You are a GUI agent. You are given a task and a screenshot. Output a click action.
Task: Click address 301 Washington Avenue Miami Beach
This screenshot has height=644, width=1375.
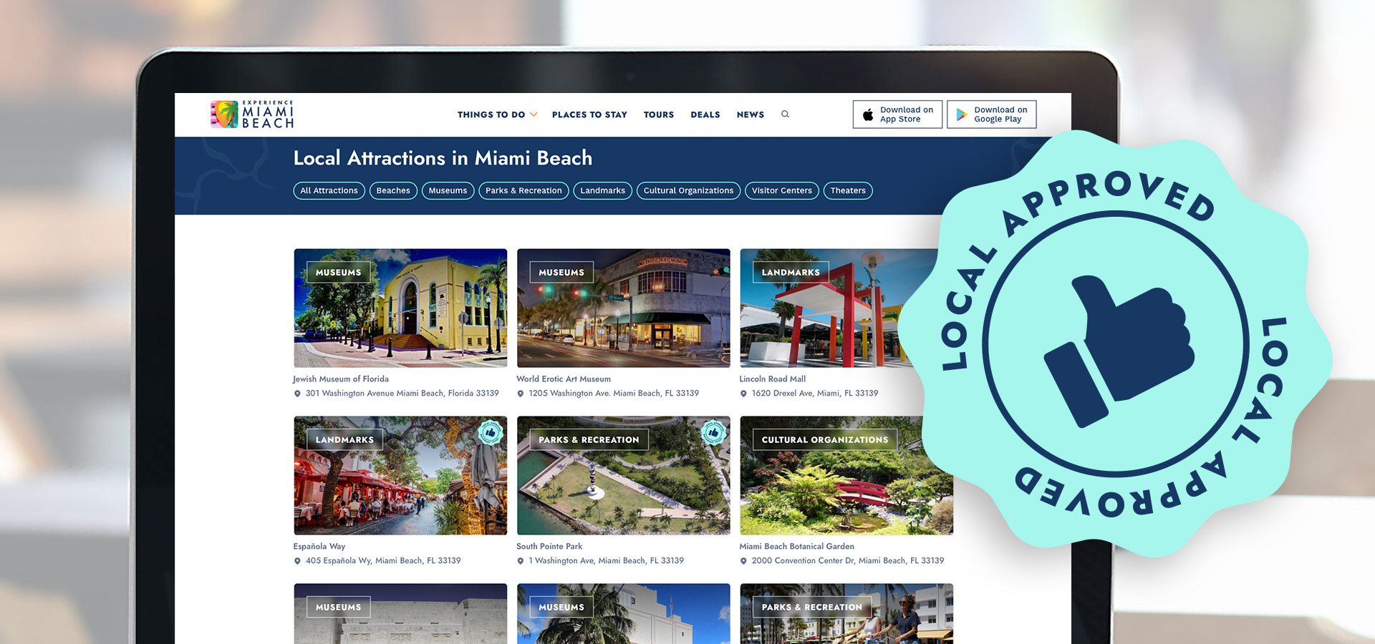coord(402,394)
